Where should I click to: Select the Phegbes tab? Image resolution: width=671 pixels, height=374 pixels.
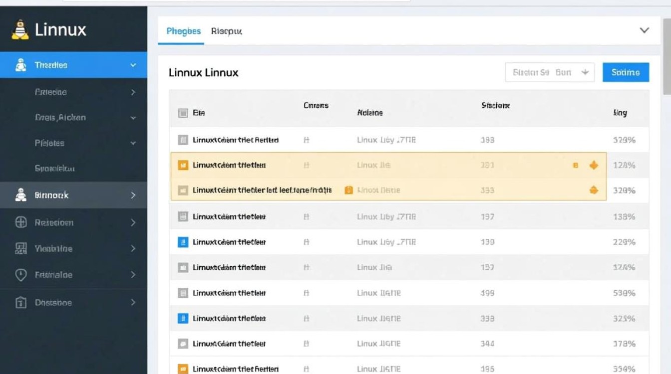point(183,31)
